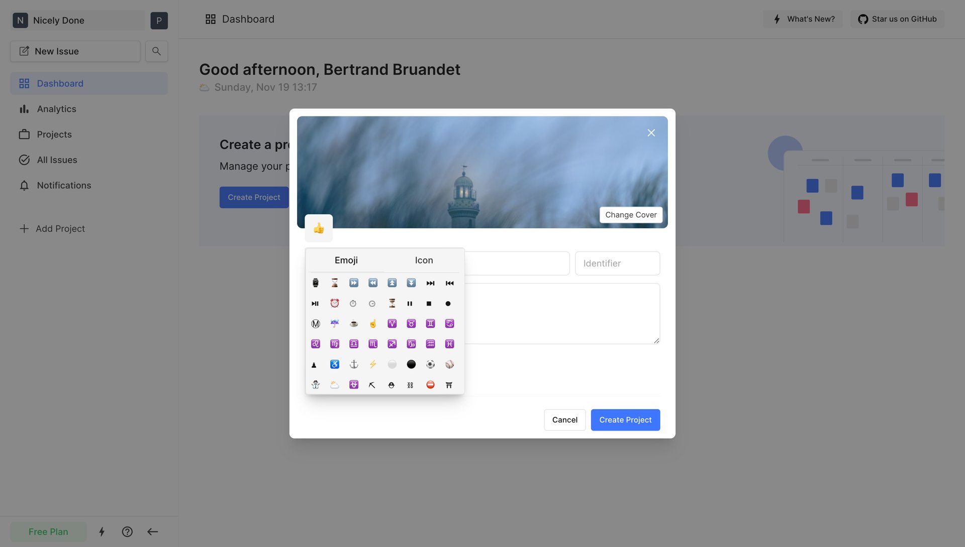Switch to the Icon tab
This screenshot has width=965, height=547.
click(424, 260)
